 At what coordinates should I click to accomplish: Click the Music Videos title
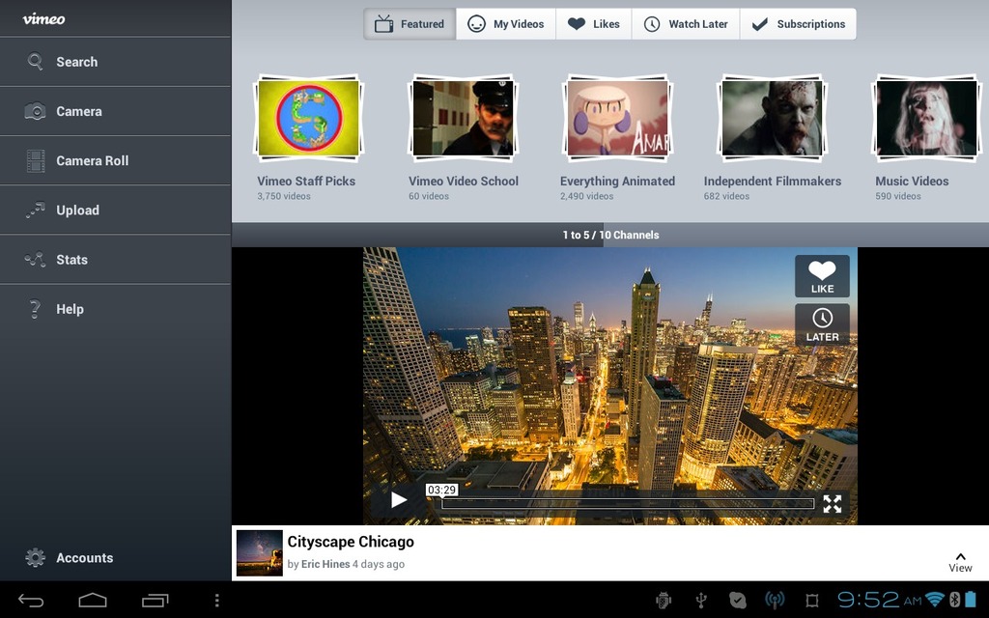pos(912,181)
